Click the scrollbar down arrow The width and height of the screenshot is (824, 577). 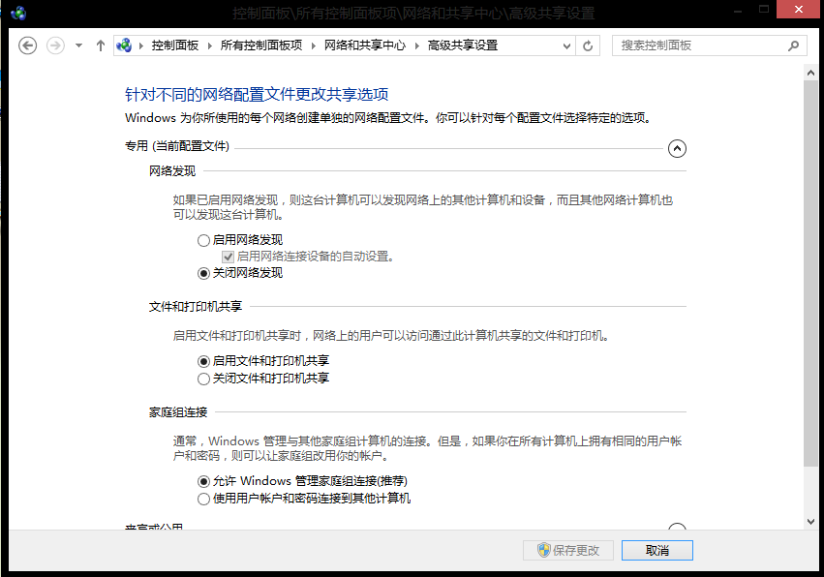pyautogui.click(x=810, y=522)
